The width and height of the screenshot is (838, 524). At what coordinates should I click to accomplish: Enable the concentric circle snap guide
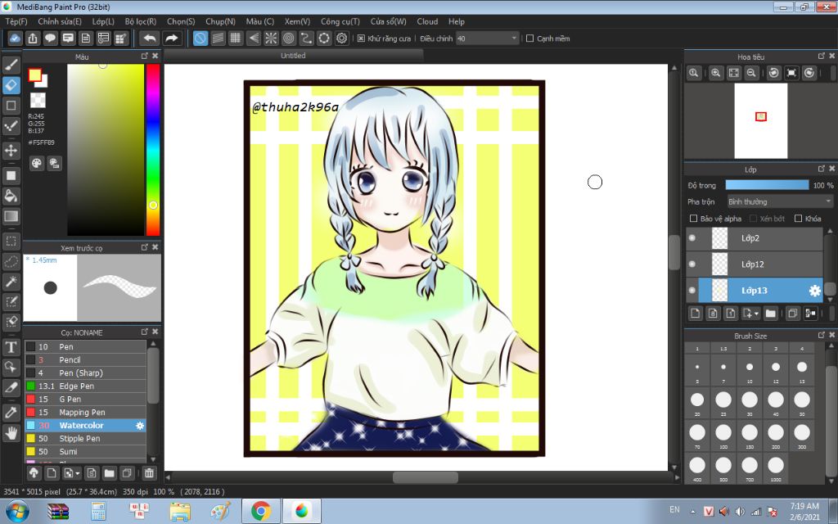(x=289, y=38)
